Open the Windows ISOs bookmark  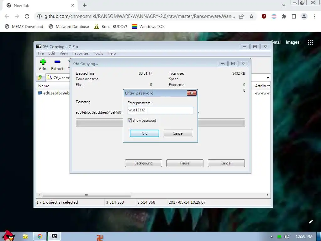pyautogui.click(x=149, y=26)
